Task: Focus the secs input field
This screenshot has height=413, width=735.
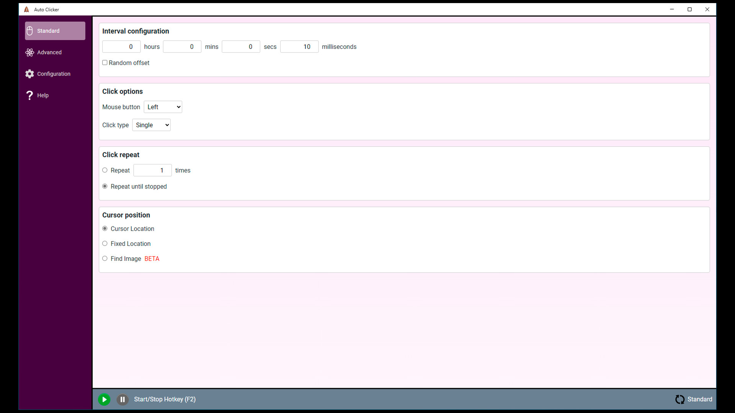Action: coord(241,47)
